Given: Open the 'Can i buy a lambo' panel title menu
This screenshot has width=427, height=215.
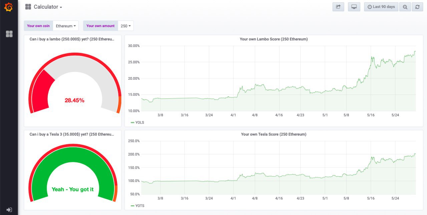Looking at the screenshot, I should (72, 39).
